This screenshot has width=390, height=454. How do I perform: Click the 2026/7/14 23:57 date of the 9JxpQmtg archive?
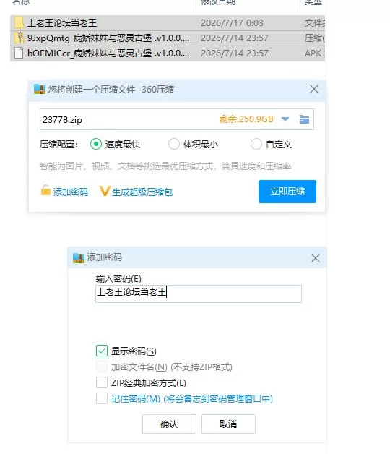(235, 38)
